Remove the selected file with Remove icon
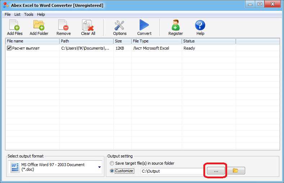Viewport: 284px width, 183px height. [63, 25]
